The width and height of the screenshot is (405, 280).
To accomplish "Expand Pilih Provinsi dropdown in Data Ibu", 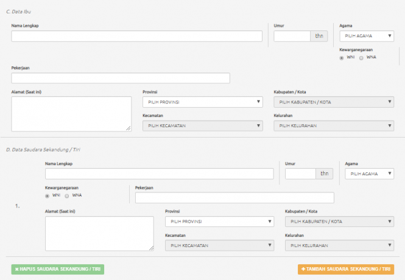I will [x=202, y=102].
